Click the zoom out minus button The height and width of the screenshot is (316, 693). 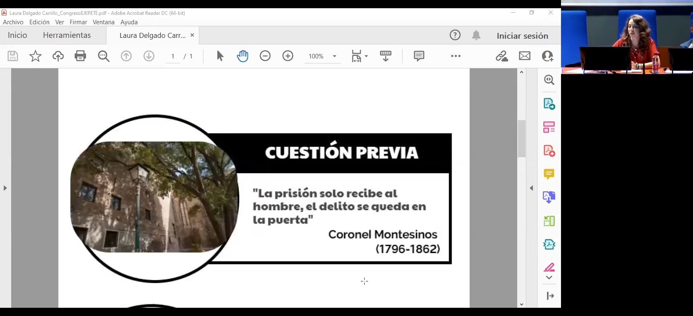click(265, 56)
